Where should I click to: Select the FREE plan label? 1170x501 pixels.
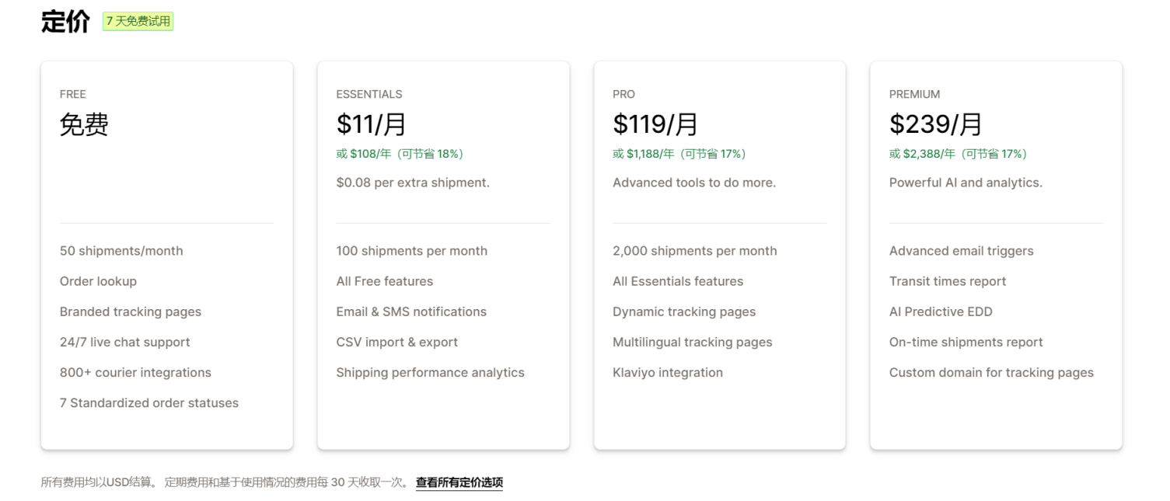tap(73, 94)
